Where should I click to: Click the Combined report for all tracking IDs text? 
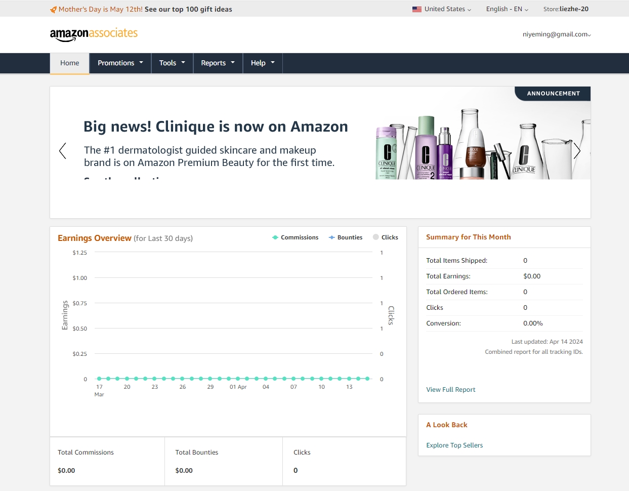coord(534,352)
